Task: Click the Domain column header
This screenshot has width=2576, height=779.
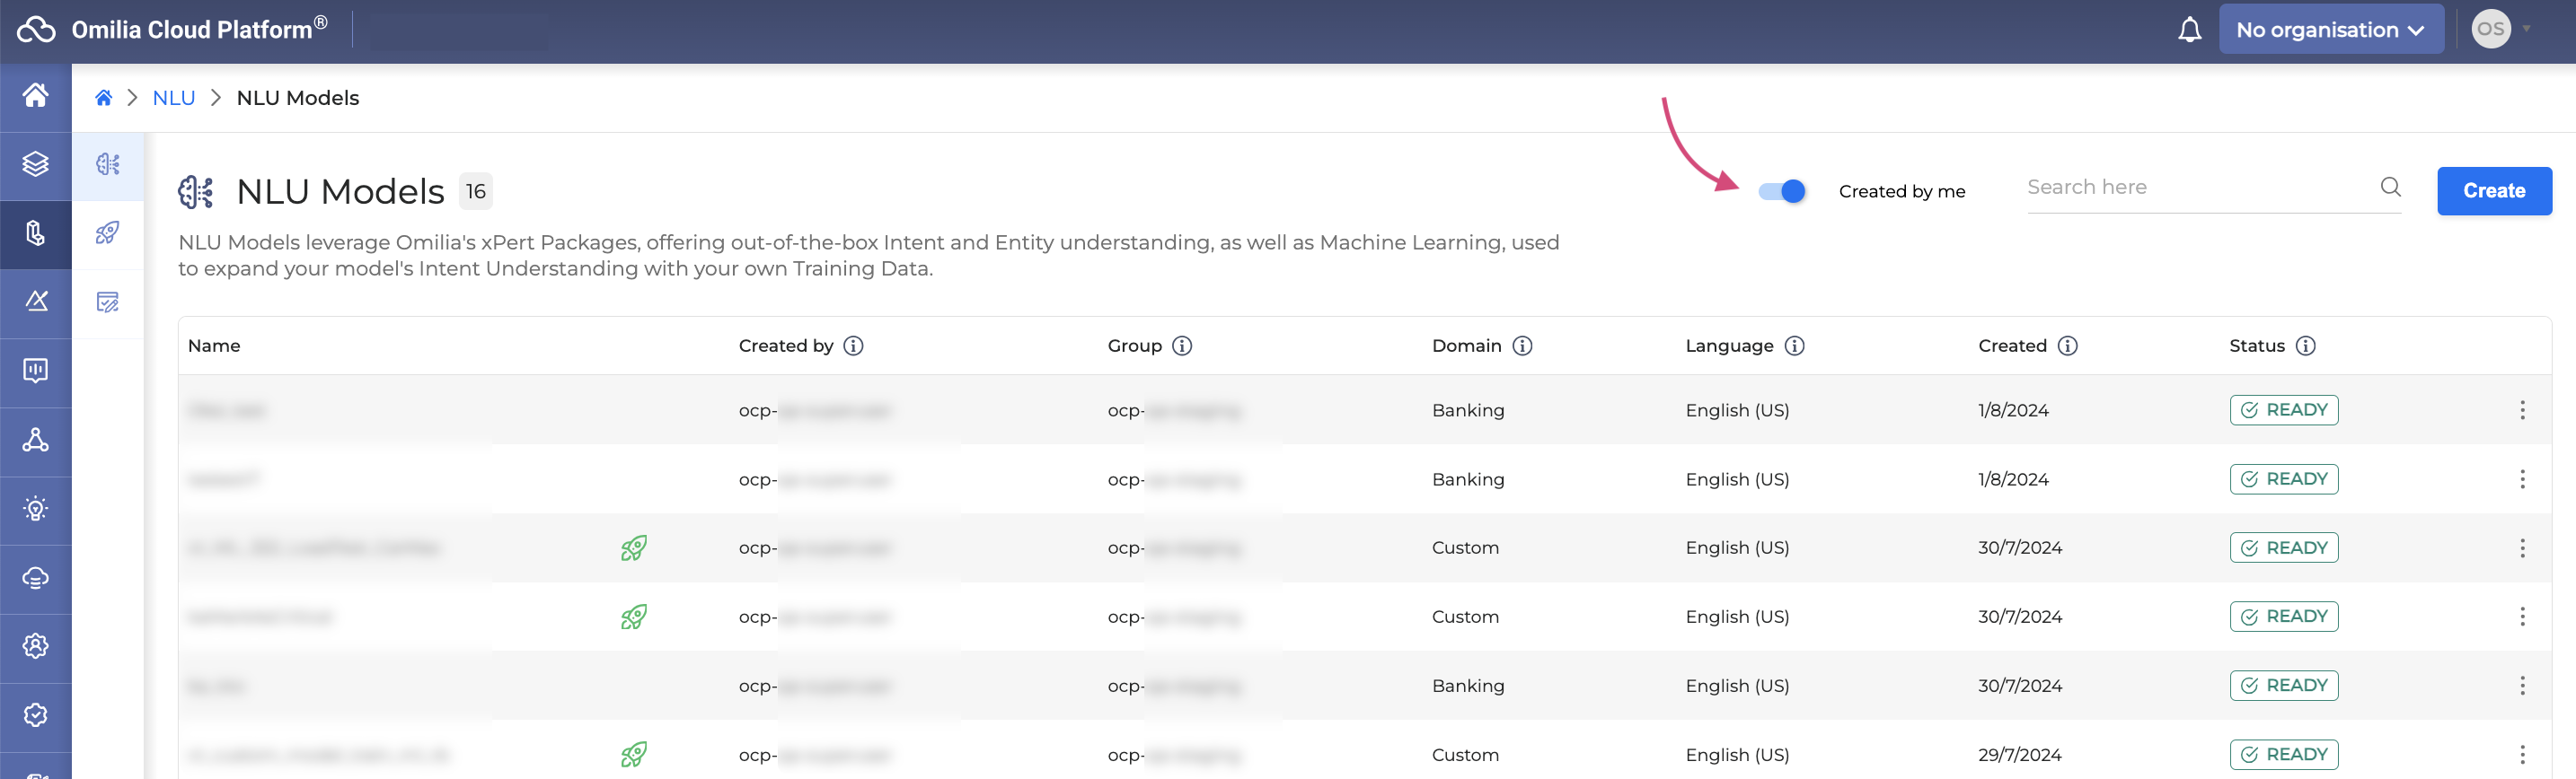Action: pyautogui.click(x=1466, y=346)
